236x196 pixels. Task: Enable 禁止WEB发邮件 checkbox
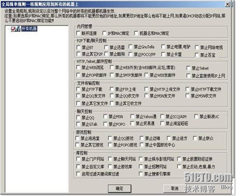pyautogui.click(x=146, y=75)
